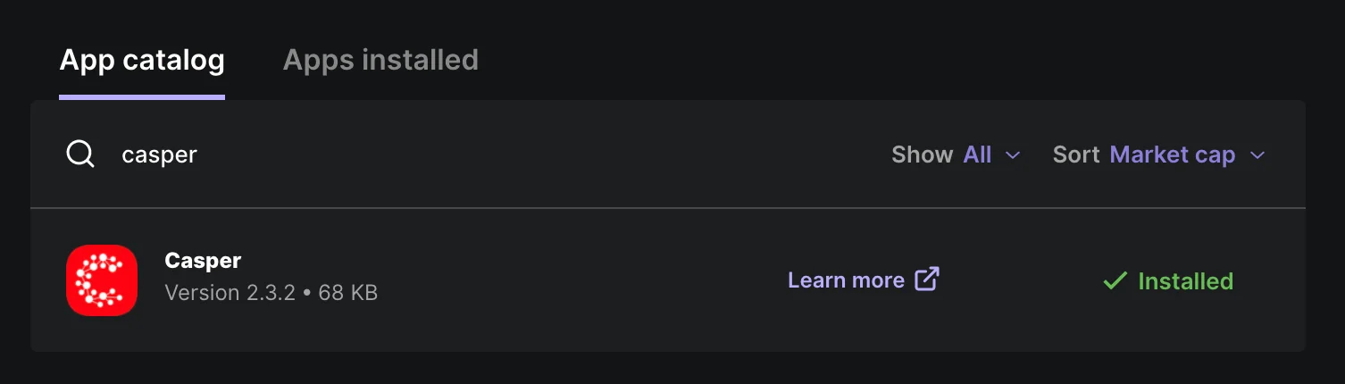Click the Version 2.3.2 text
The image size is (1345, 384).
coord(230,293)
